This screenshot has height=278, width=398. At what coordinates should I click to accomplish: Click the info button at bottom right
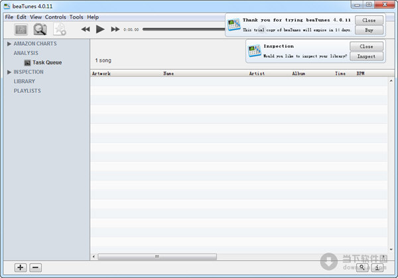point(377,267)
